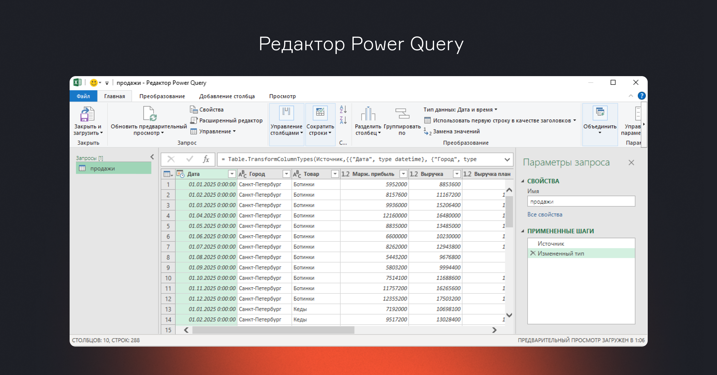Sort ascending with A-Z icon
This screenshot has height=375, width=717.
[343, 109]
